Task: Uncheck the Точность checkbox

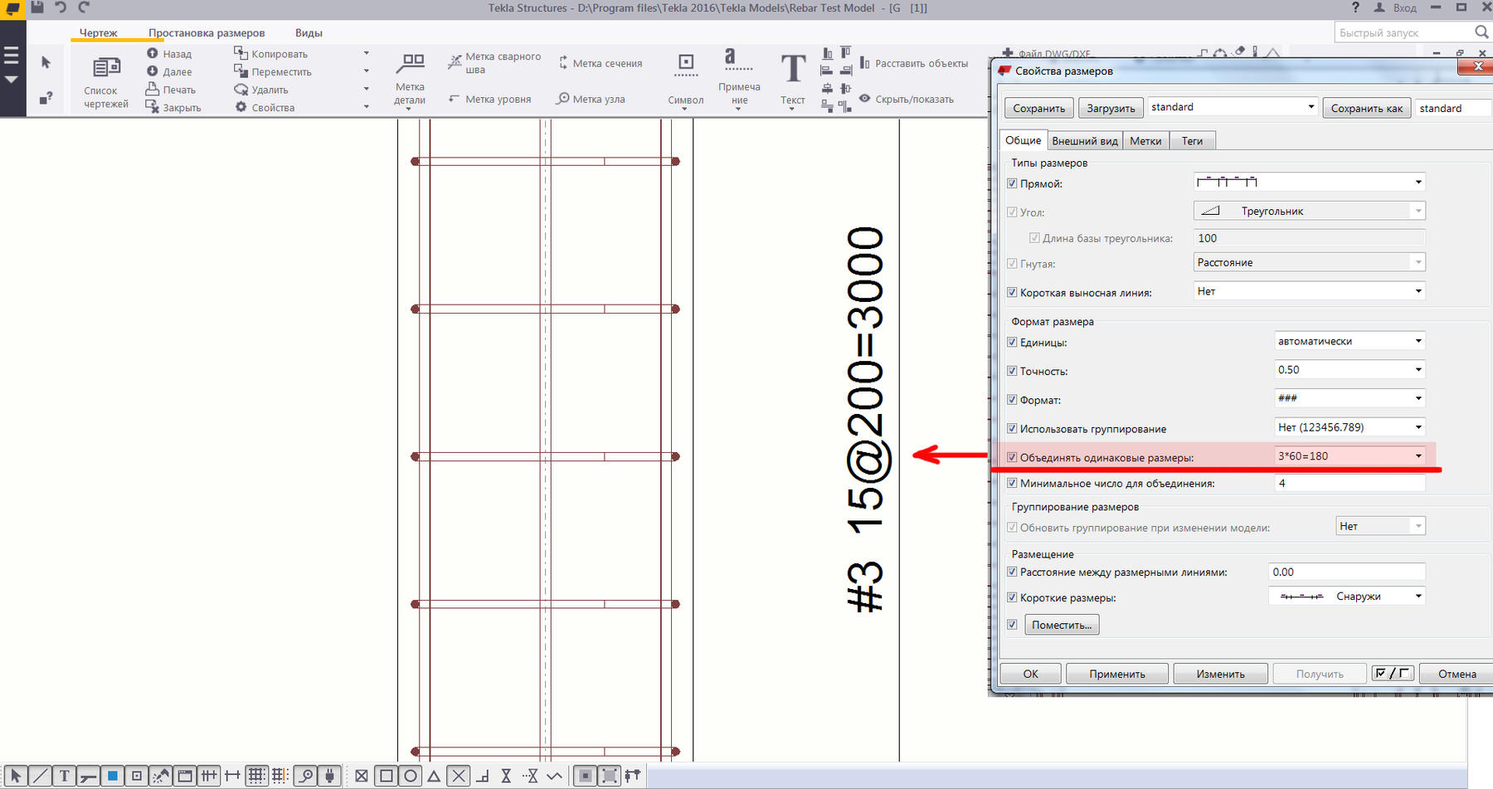Action: point(1012,371)
